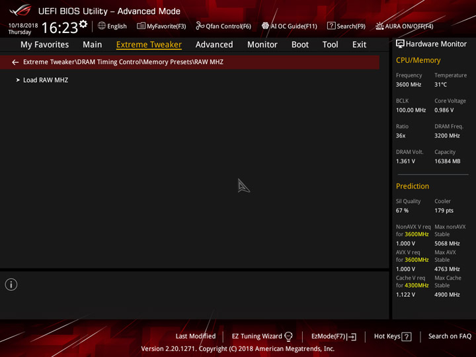Open AI OC Guide(F11) text
The height and width of the screenshot is (357, 476).
294,26
